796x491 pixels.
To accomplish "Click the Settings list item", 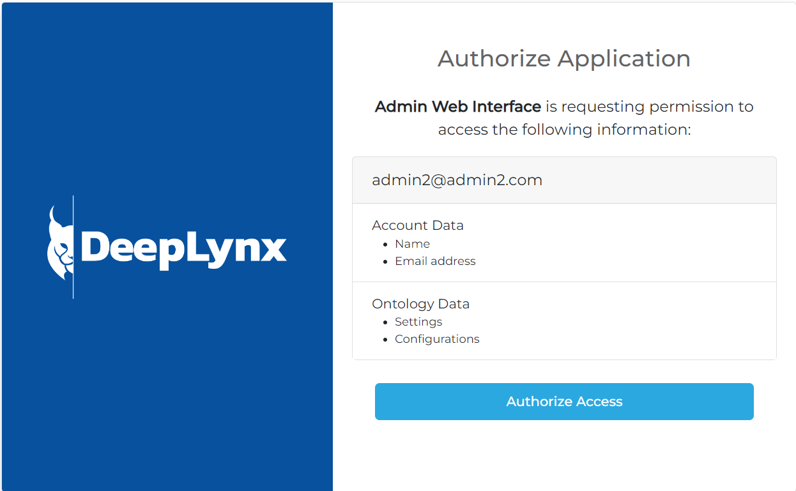I will (x=418, y=322).
